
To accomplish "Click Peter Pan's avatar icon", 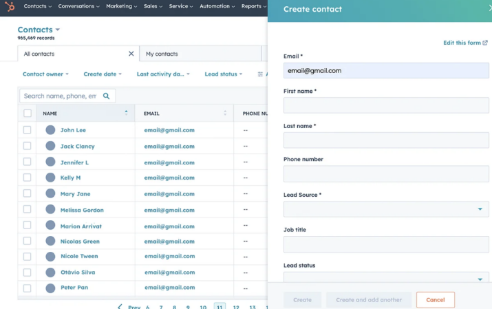I will pos(50,288).
